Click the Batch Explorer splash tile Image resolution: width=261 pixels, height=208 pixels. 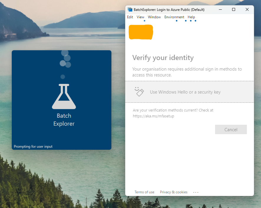pyautogui.click(x=61, y=100)
